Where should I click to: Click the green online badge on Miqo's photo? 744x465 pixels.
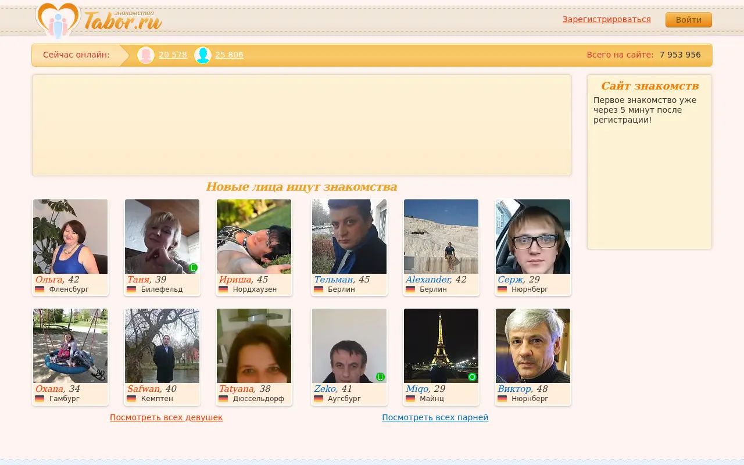473,377
